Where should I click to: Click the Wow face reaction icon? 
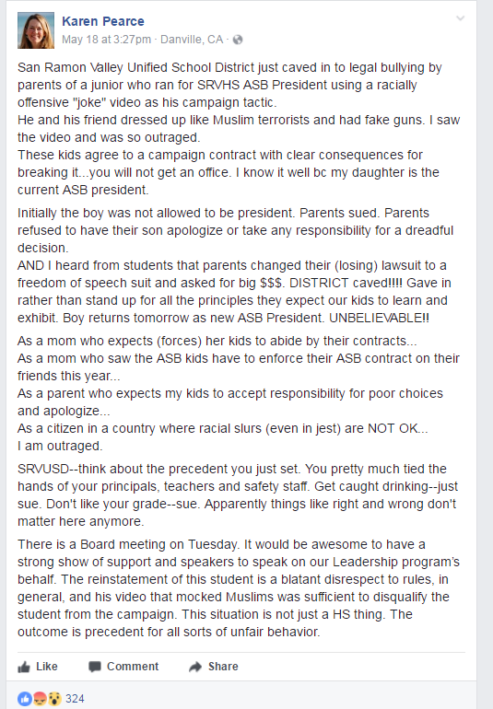point(54,699)
